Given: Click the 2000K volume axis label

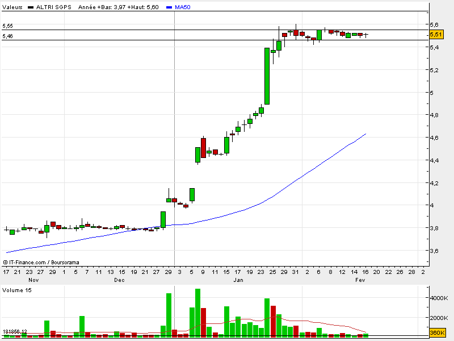Looking at the screenshot, I should coord(439,318).
